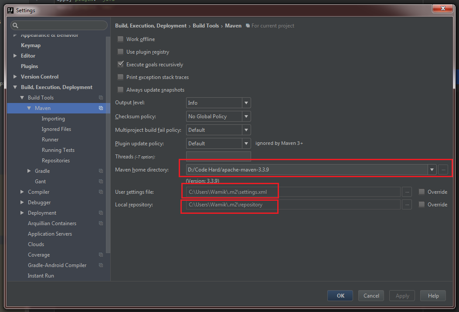Click project-level icon beside Maven row
This screenshot has height=312, width=459.
pyautogui.click(x=101, y=108)
